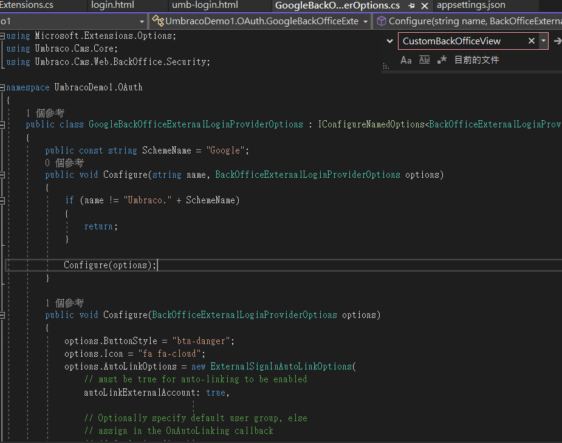Image resolution: width=562 pixels, height=443 pixels.
Task: Click the "Google" string literal
Action: pyautogui.click(x=225, y=150)
